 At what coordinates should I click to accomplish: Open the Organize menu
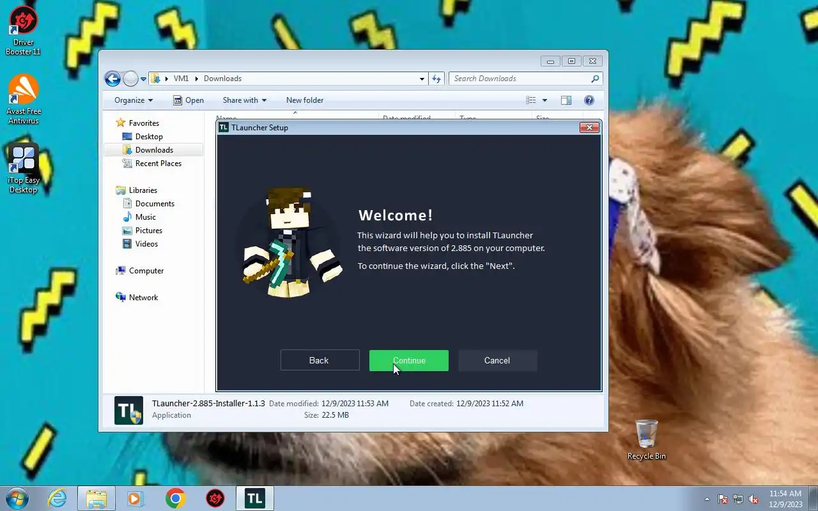(x=134, y=100)
